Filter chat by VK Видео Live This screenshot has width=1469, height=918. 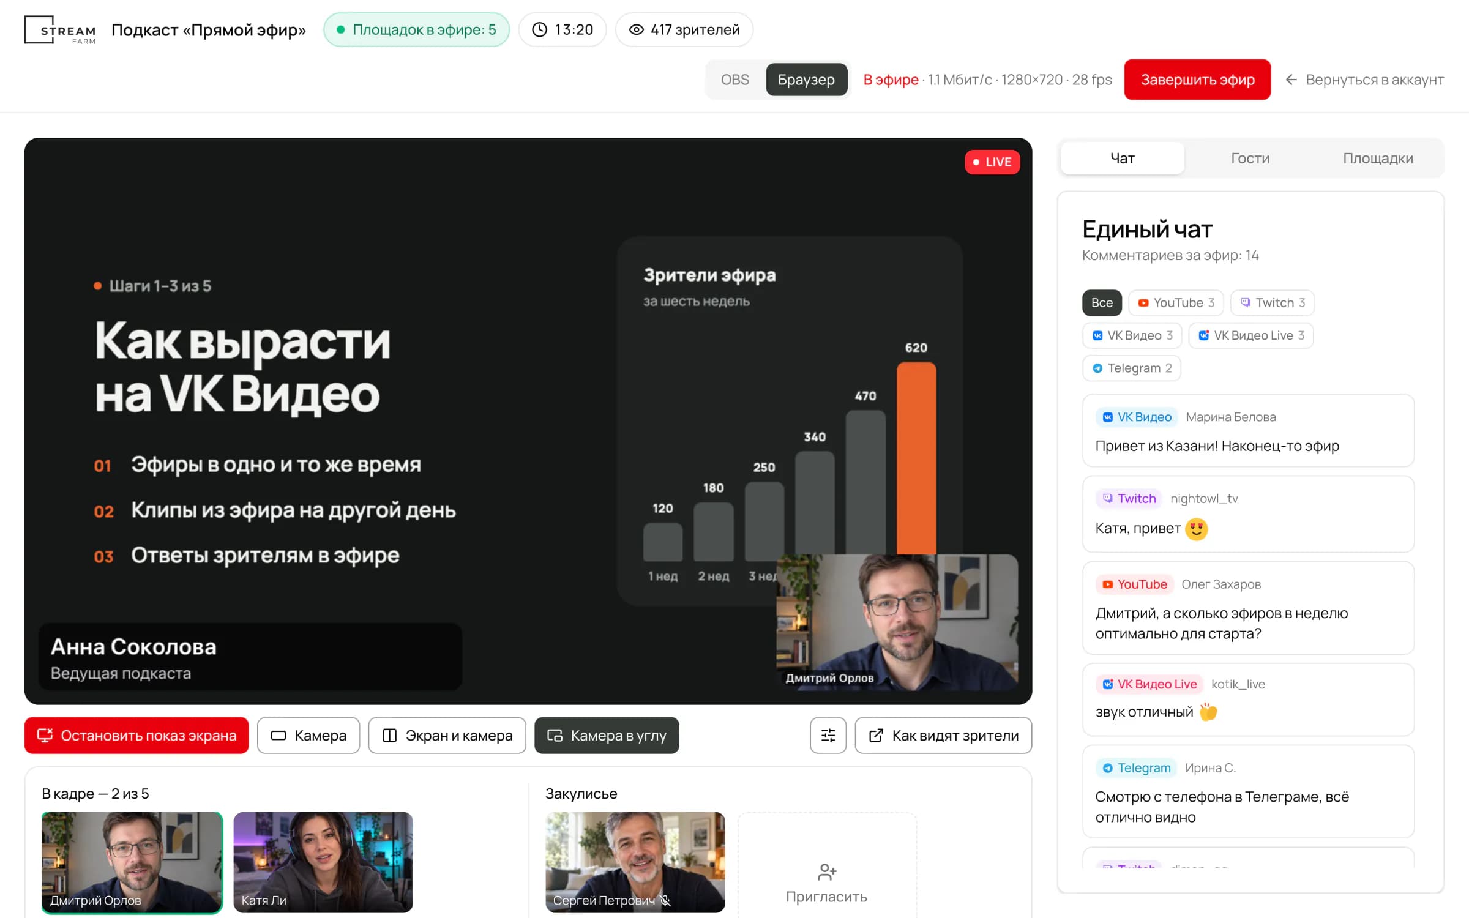pos(1251,335)
